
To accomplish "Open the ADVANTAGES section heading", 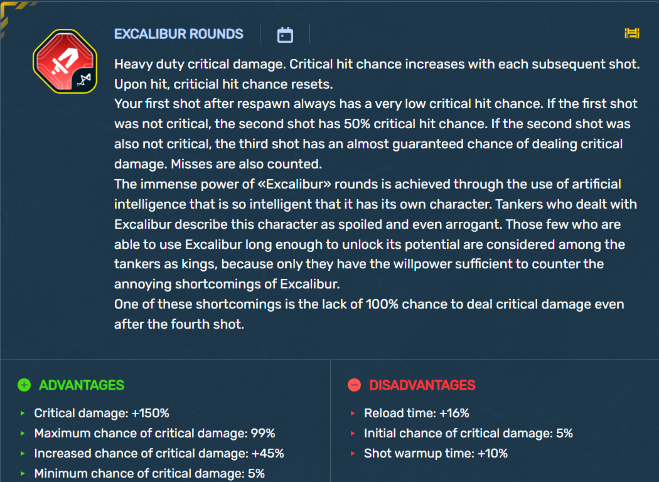I will tap(82, 385).
